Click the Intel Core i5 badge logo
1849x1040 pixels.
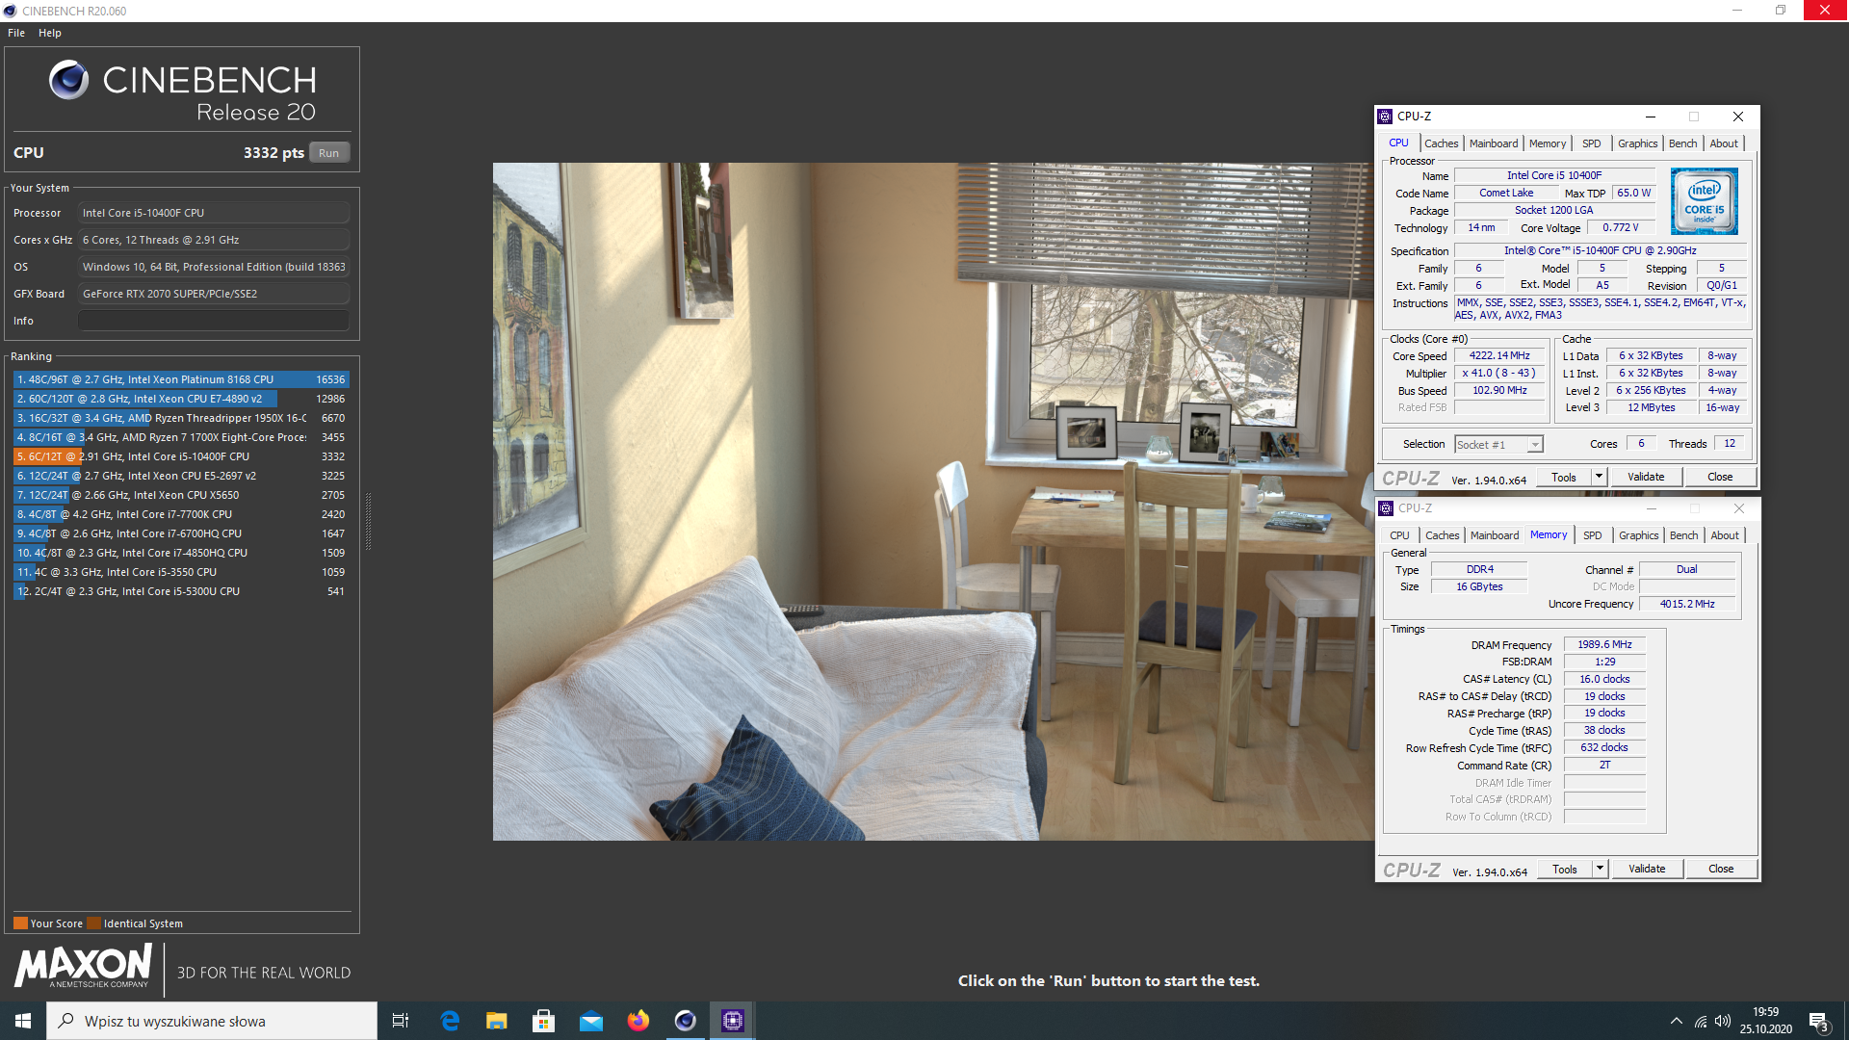point(1705,201)
